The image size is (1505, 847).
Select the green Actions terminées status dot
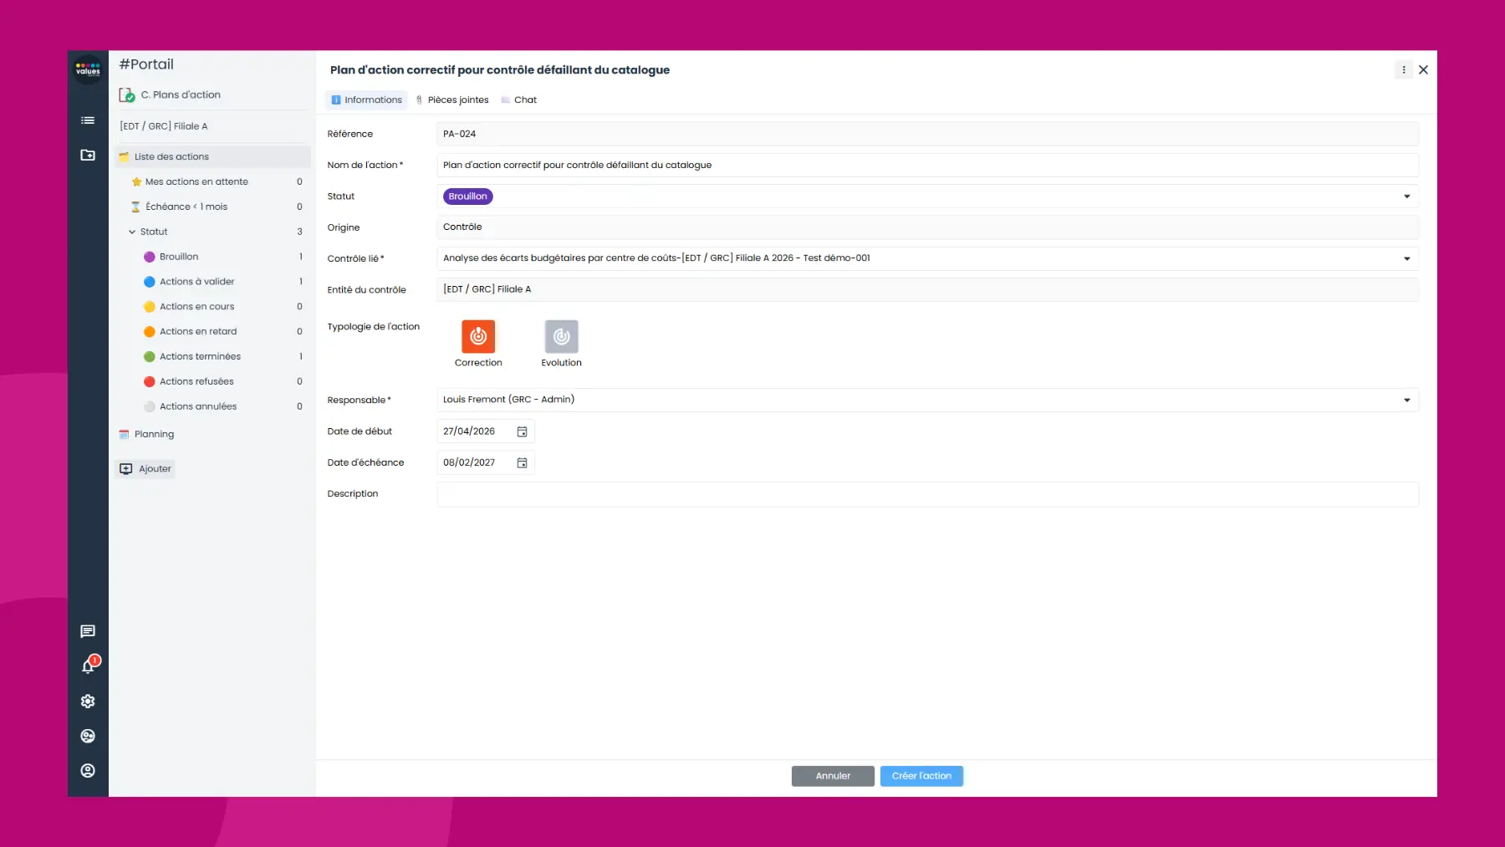(150, 356)
